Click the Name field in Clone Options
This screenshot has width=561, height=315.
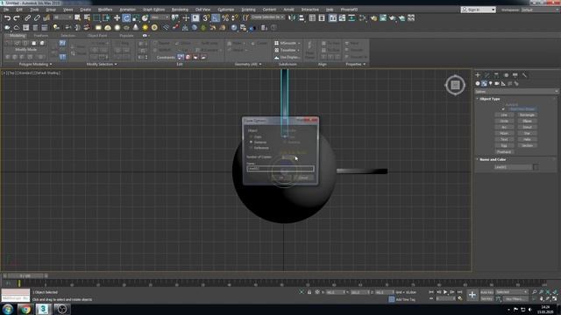point(280,169)
